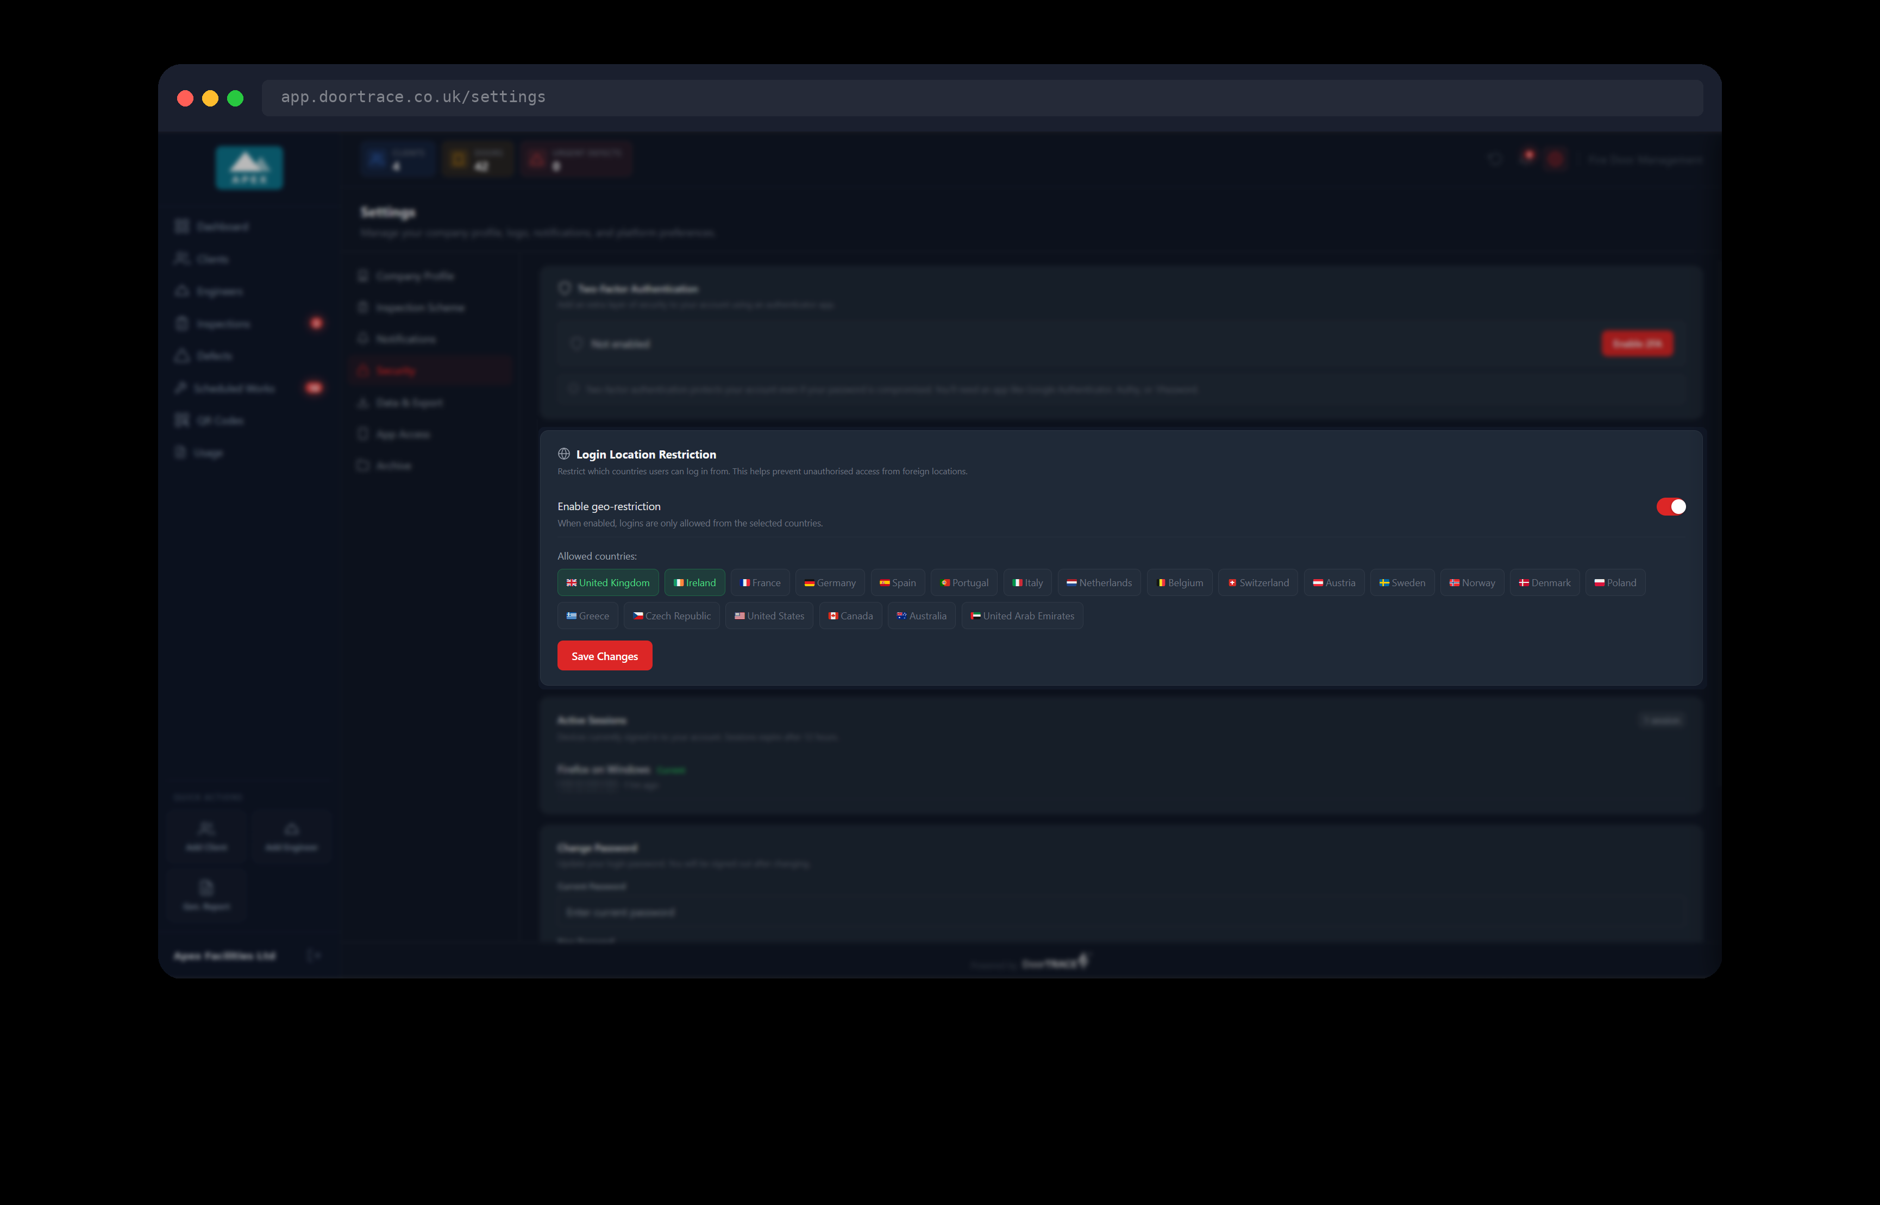Viewport: 1880px width, 1205px height.
Task: Focus the app.doortrace.co.uk/settings address bar
Action: (x=982, y=97)
